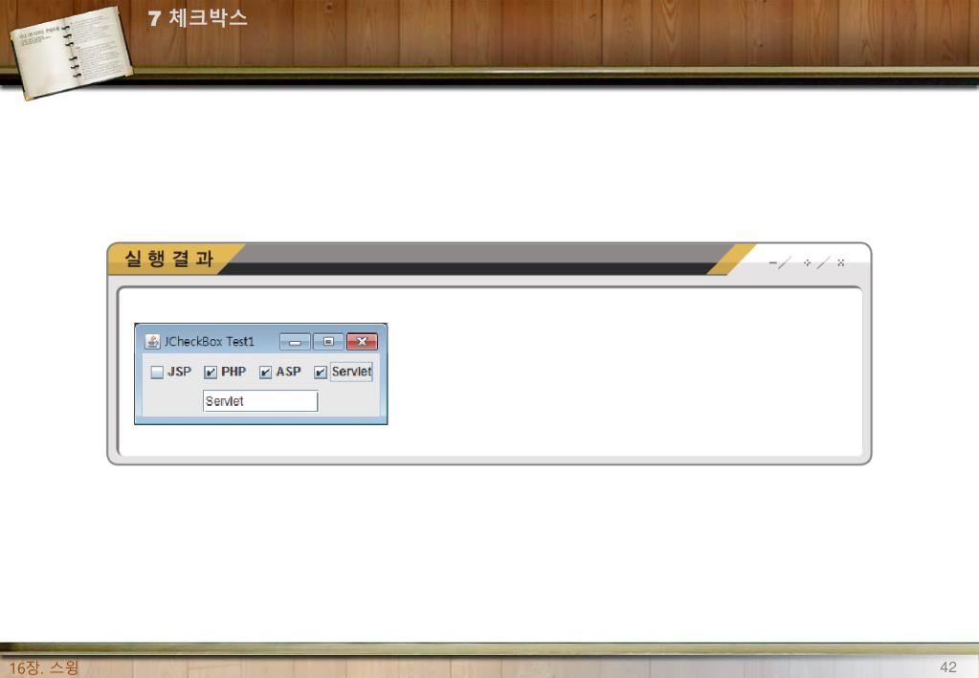The height and width of the screenshot is (678, 979).
Task: Close the JCheckBox Test1 window
Action: pos(362,341)
